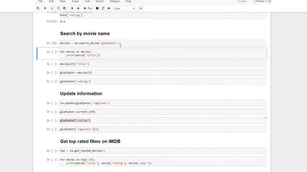Select the for movie in top[:10] cell

(x=162, y=161)
